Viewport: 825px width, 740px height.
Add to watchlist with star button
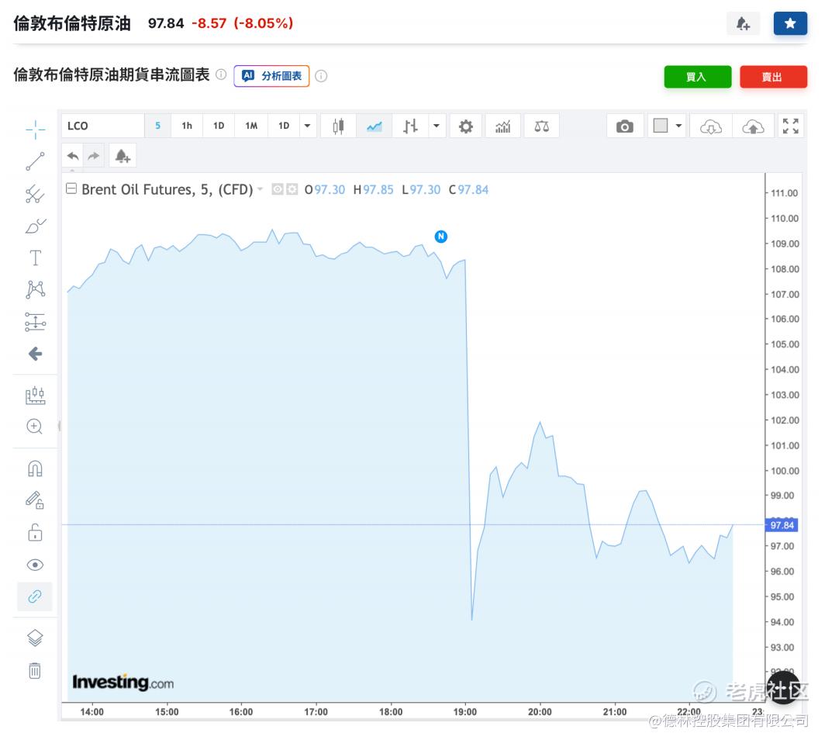(x=790, y=24)
